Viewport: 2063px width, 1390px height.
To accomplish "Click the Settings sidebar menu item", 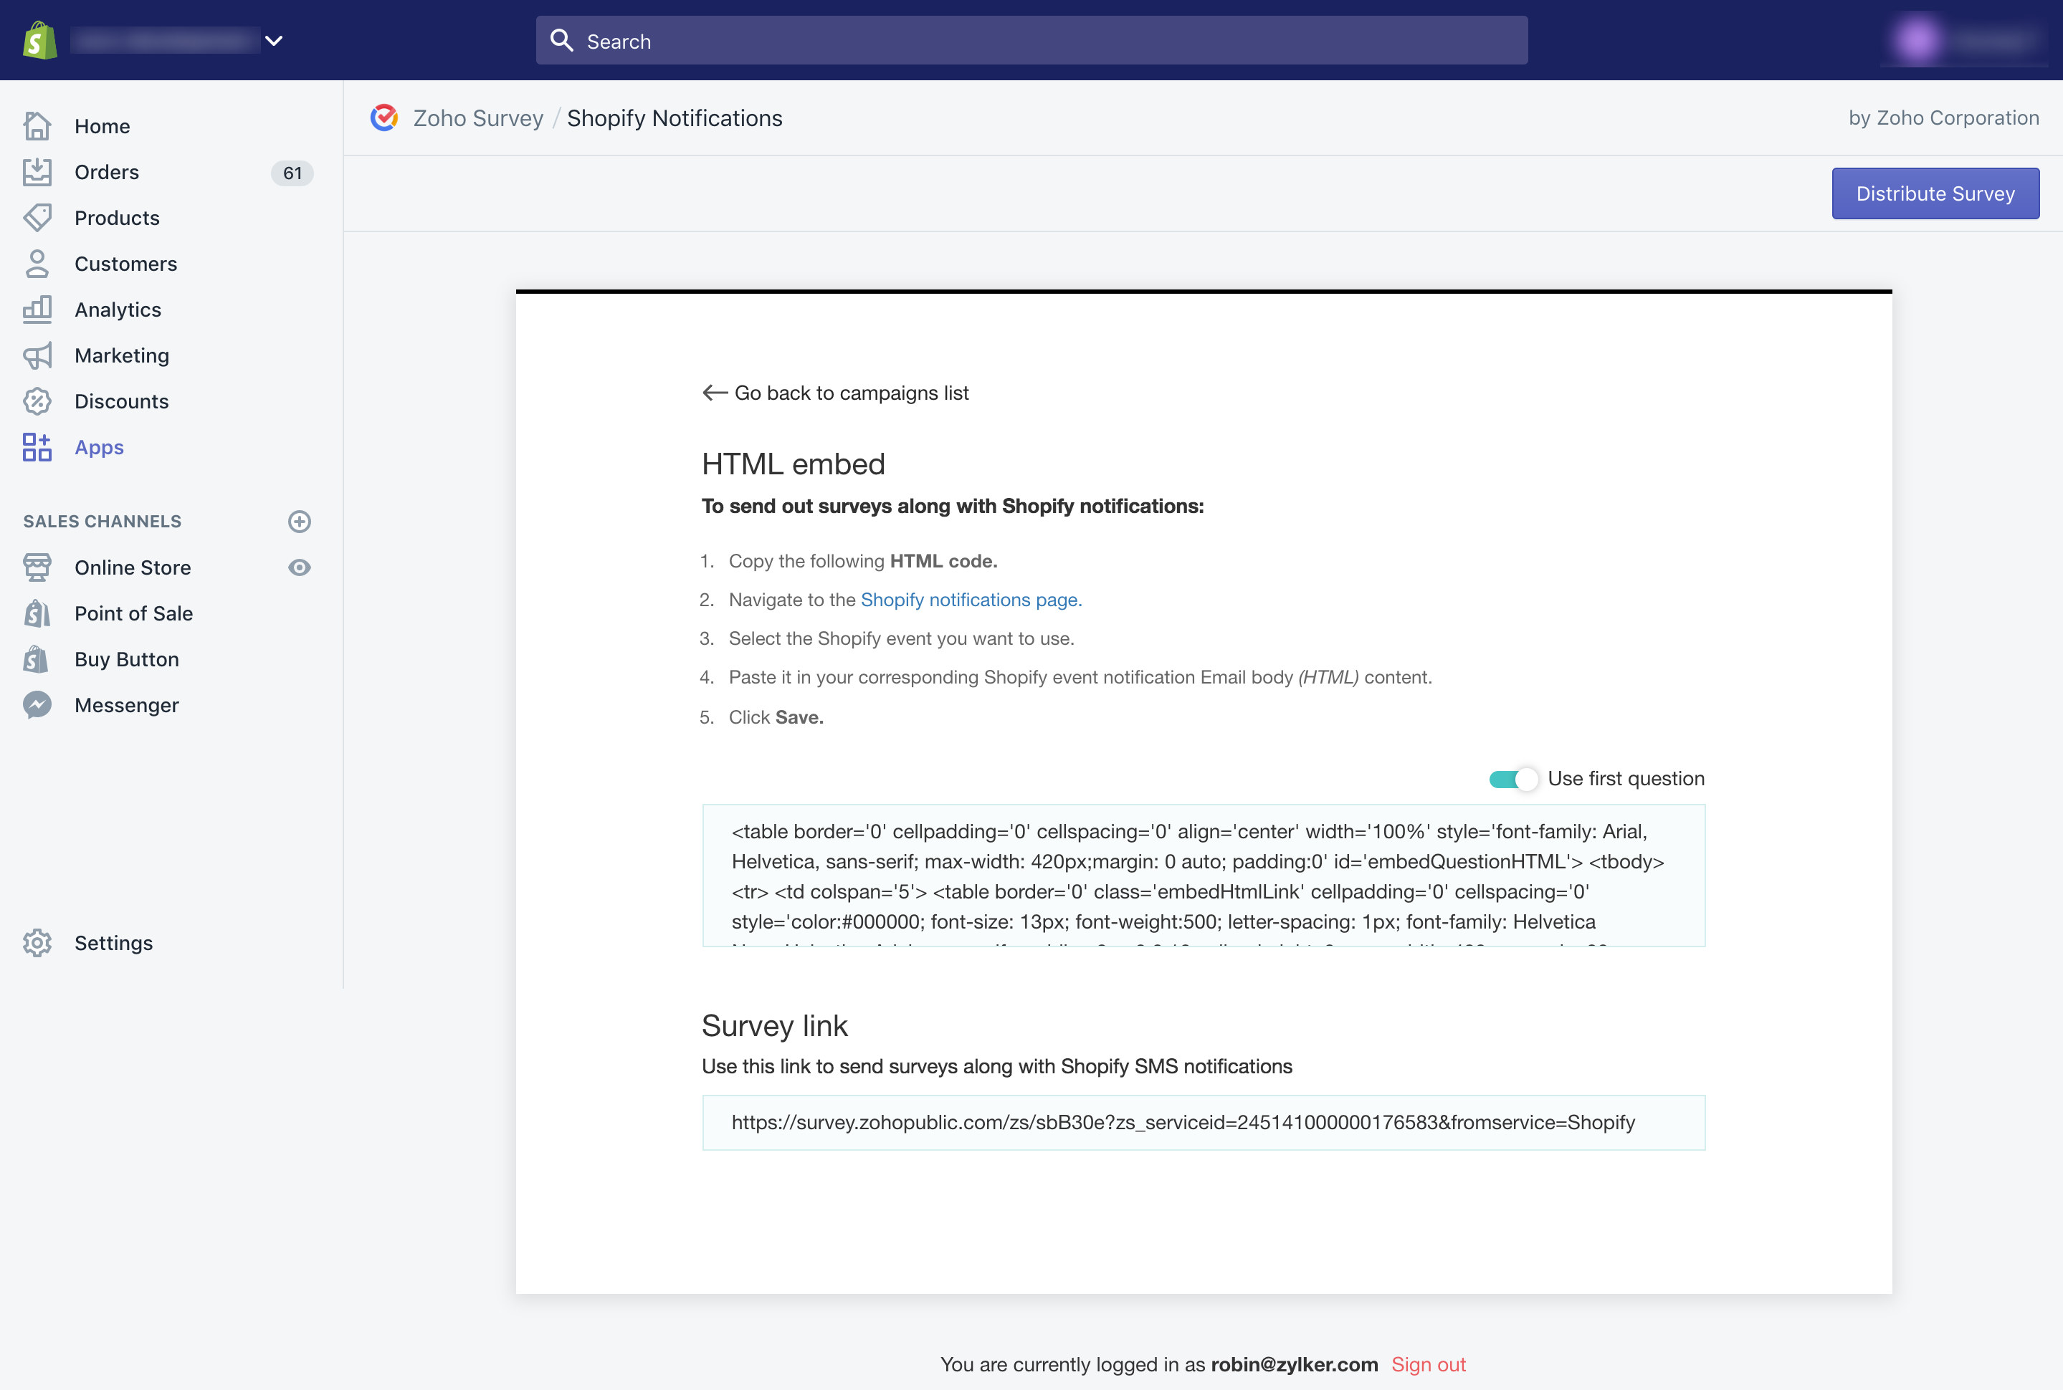I will click(113, 941).
